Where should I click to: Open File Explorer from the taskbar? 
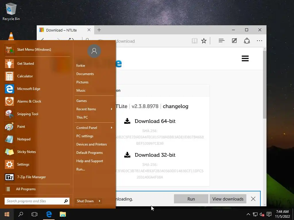pos(63,214)
